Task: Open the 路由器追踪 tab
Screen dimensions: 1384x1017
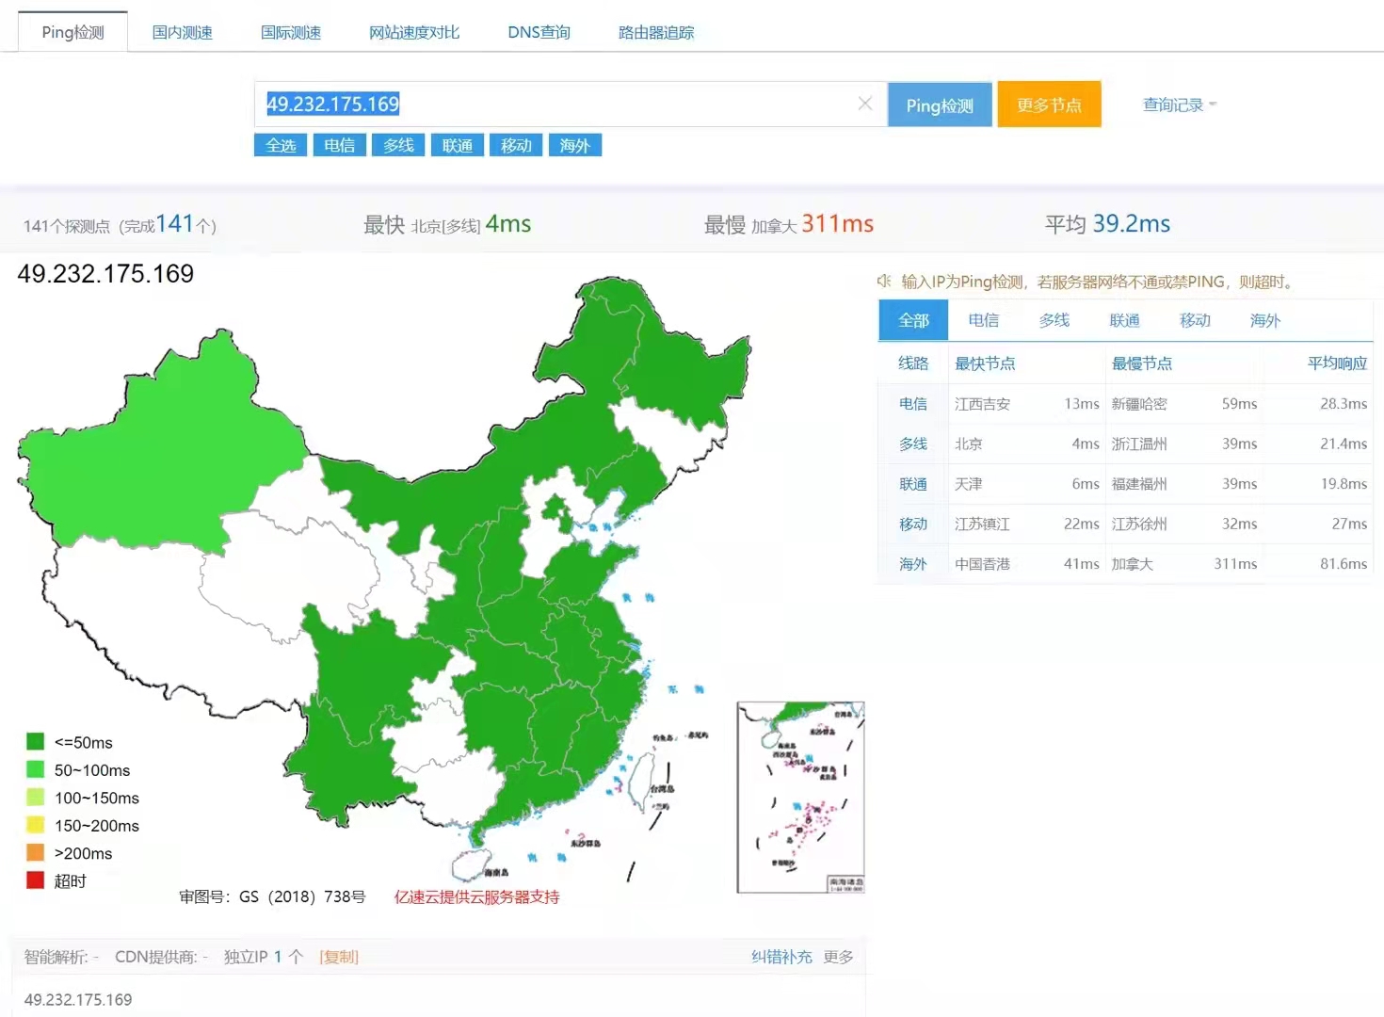Action: (656, 32)
